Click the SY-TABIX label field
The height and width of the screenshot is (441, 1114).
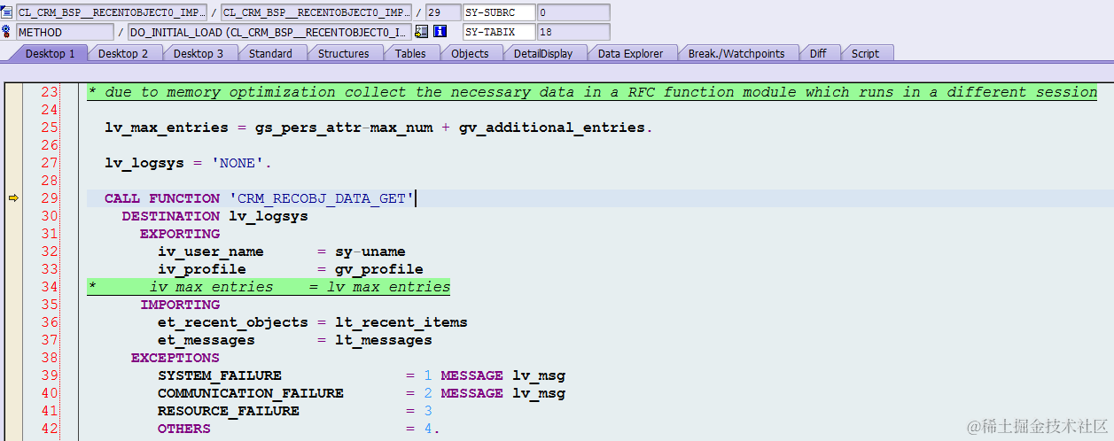500,32
